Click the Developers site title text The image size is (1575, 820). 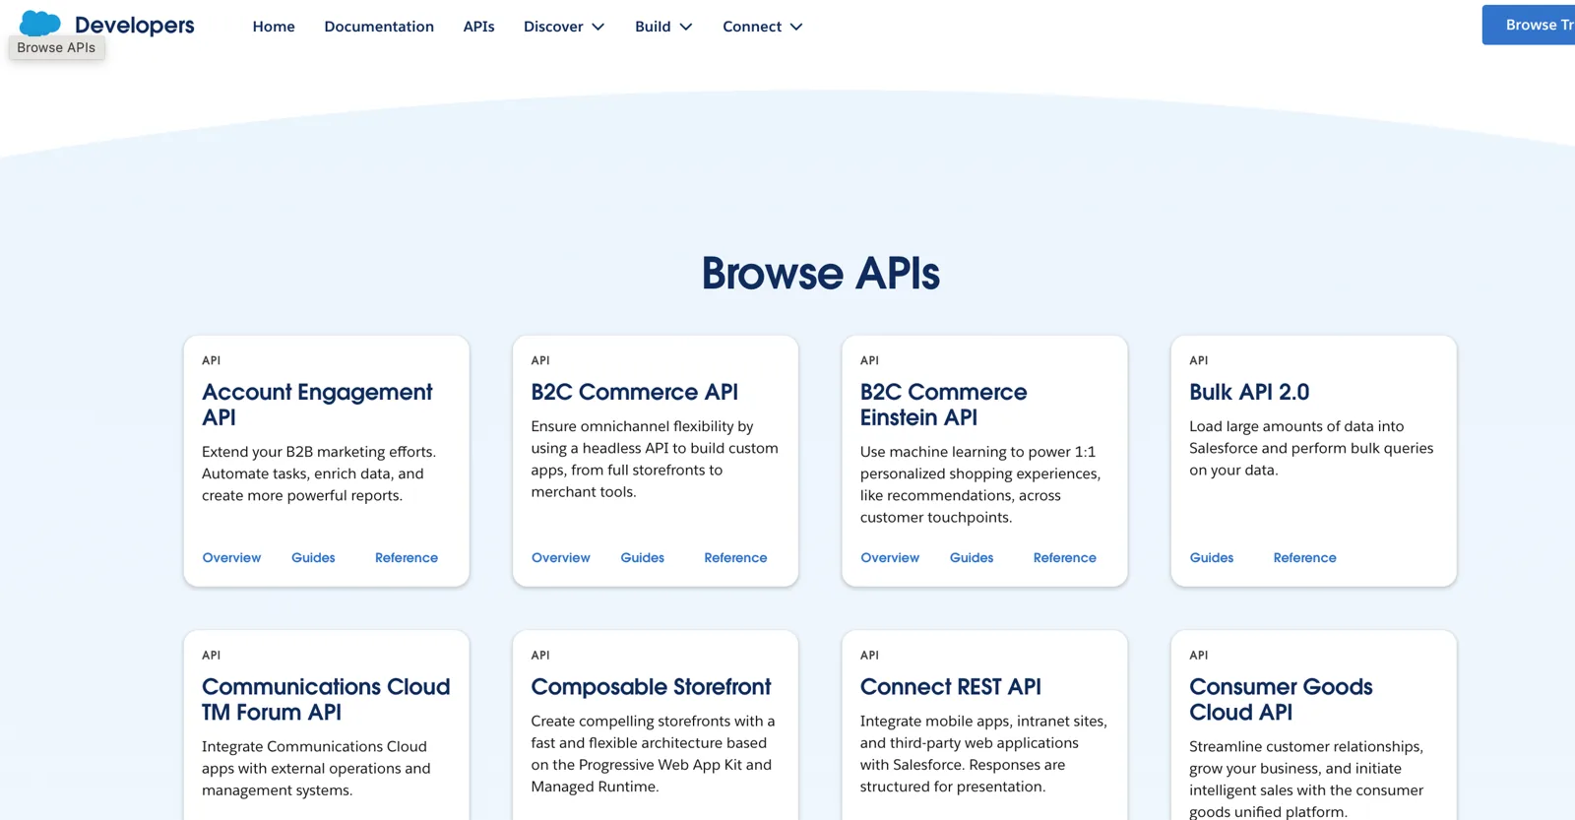coord(135,26)
